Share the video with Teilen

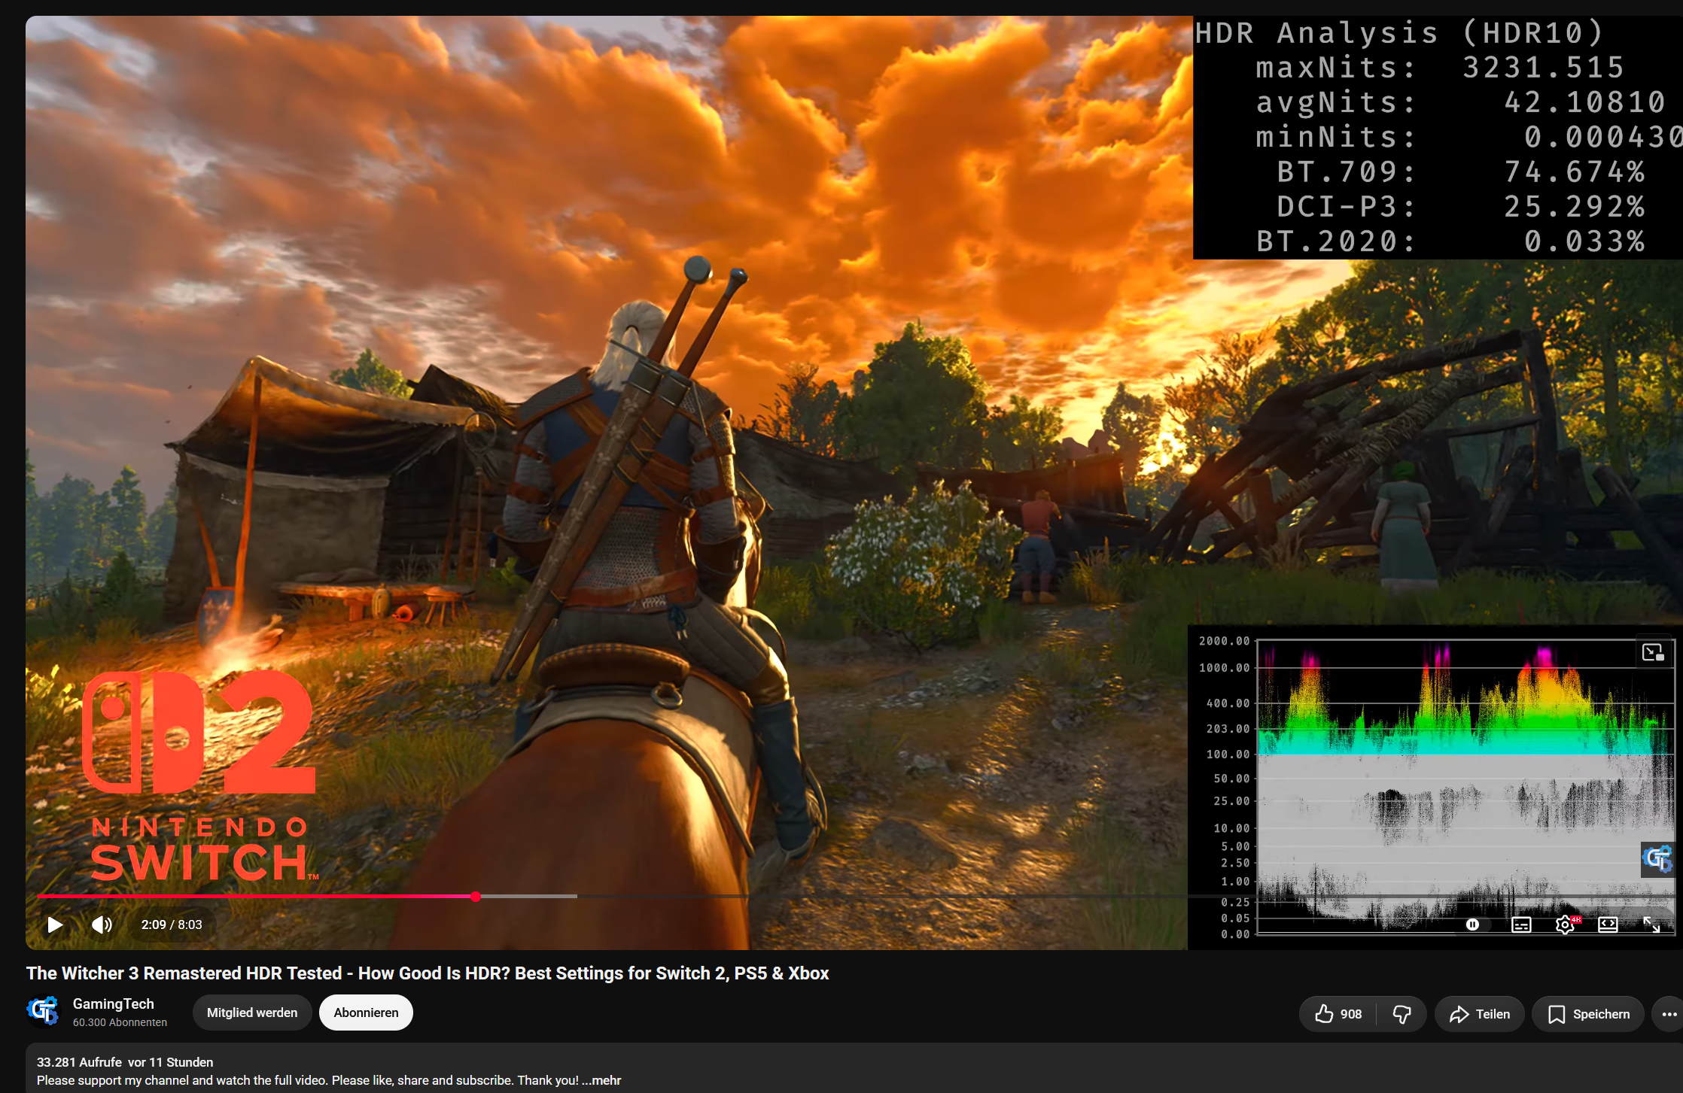click(x=1480, y=1014)
